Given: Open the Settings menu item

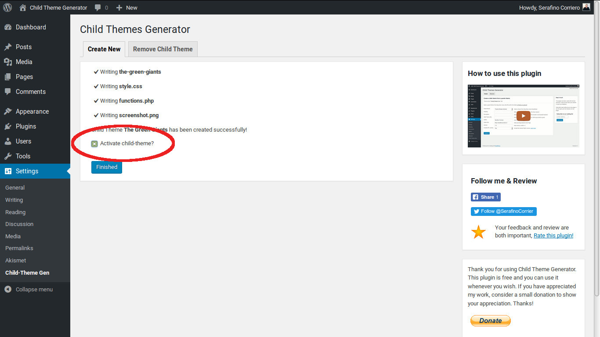Looking at the screenshot, I should [x=35, y=171].
